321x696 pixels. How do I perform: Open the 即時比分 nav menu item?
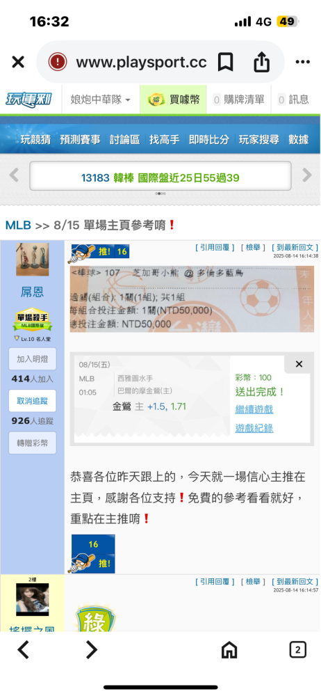209,139
